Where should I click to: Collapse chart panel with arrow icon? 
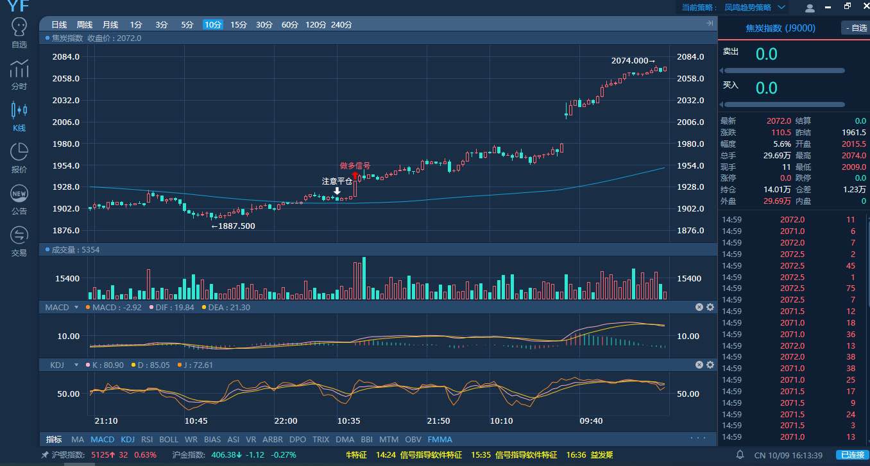point(710,24)
